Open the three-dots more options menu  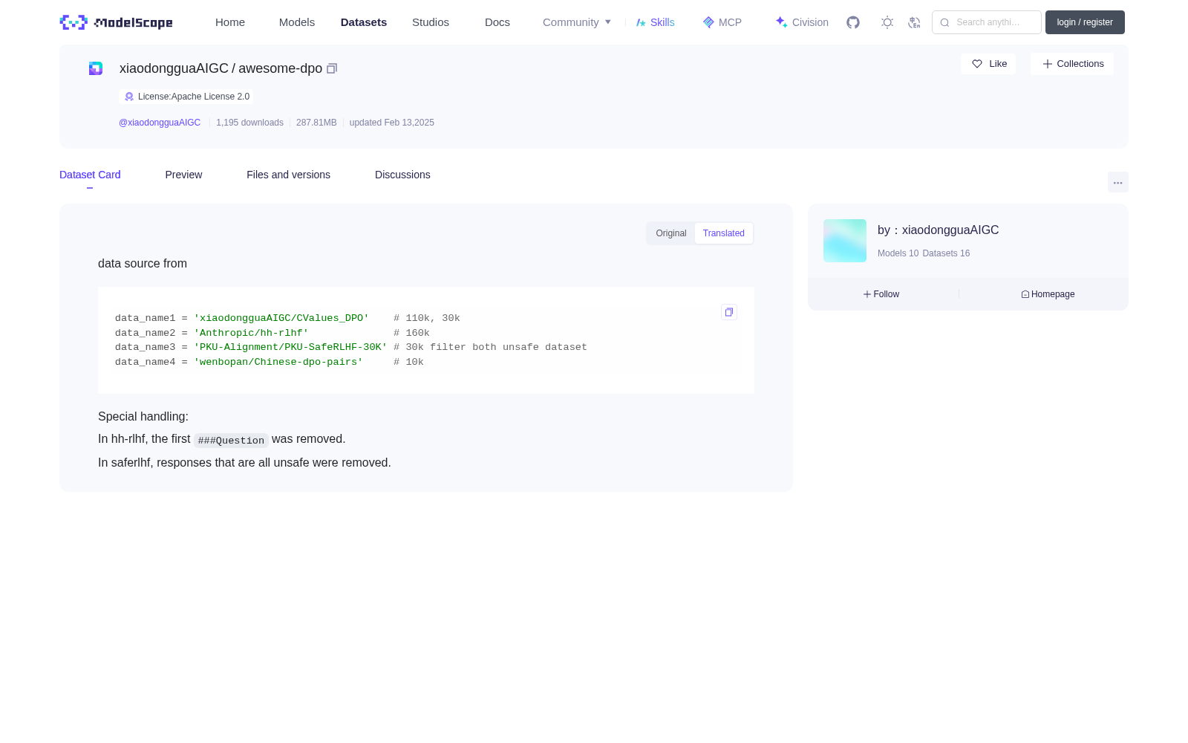[1118, 182]
